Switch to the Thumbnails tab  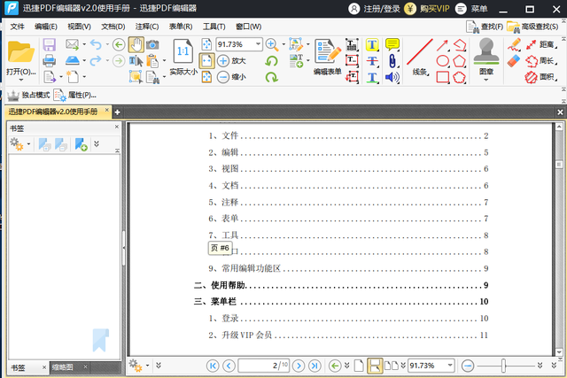63,367
